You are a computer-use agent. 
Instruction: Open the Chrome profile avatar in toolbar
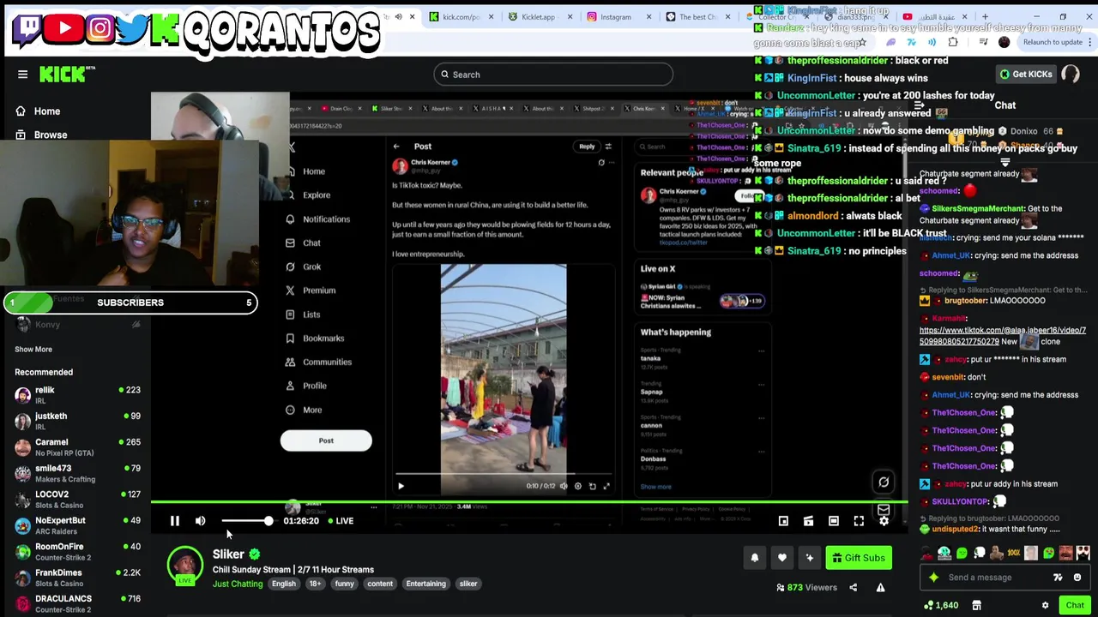pyautogui.click(x=1004, y=42)
